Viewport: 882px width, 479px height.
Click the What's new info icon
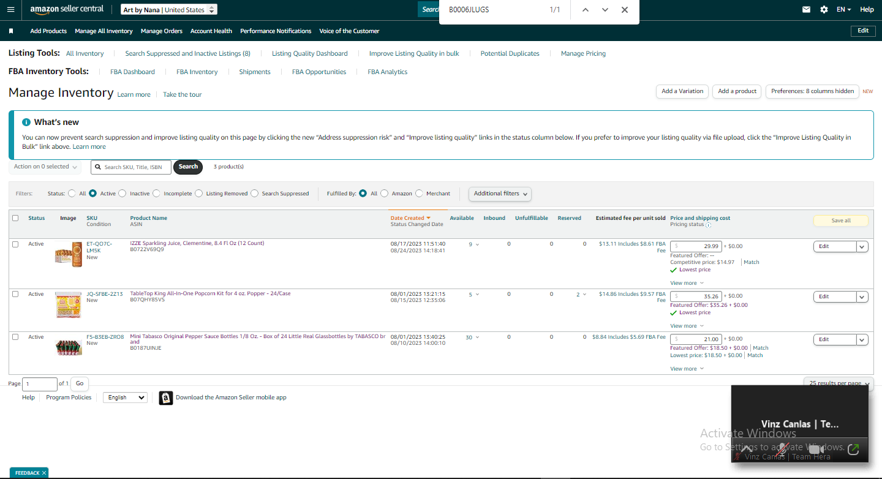(x=26, y=122)
